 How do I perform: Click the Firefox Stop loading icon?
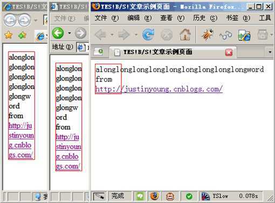(166, 35)
